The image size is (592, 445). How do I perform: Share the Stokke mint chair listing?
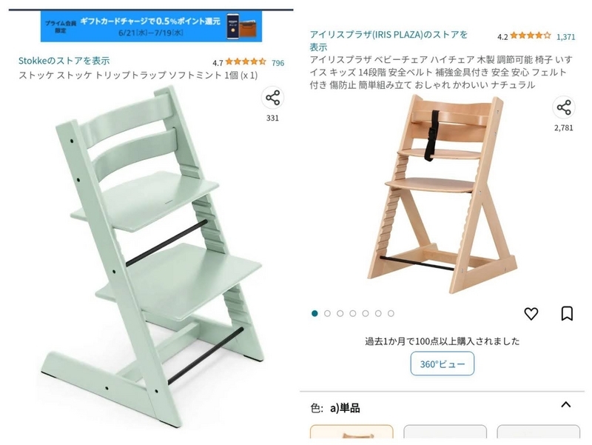point(272,98)
